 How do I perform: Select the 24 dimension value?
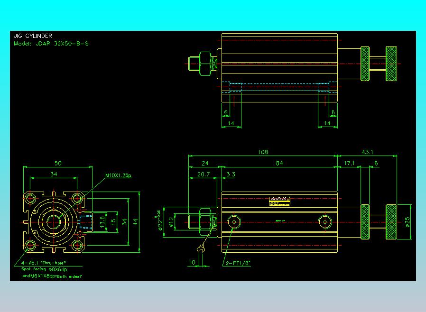[x=205, y=163]
